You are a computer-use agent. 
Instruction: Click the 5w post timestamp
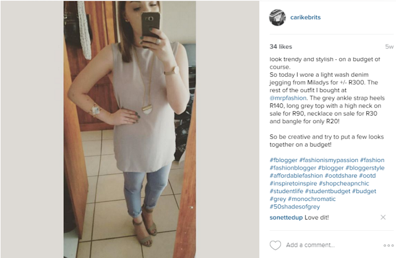389,46
